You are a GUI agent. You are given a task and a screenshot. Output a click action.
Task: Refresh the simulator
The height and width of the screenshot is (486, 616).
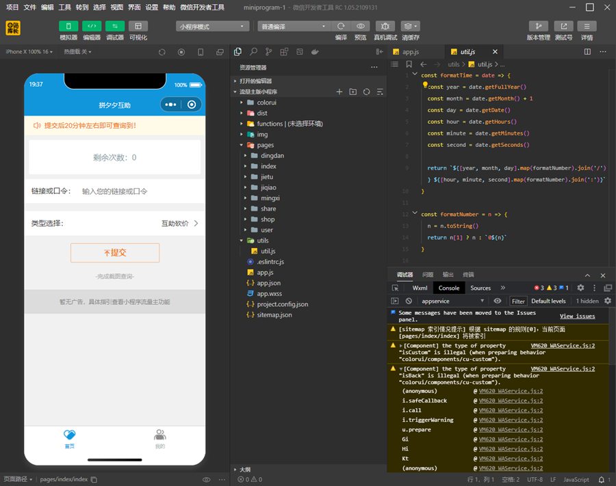click(162, 52)
